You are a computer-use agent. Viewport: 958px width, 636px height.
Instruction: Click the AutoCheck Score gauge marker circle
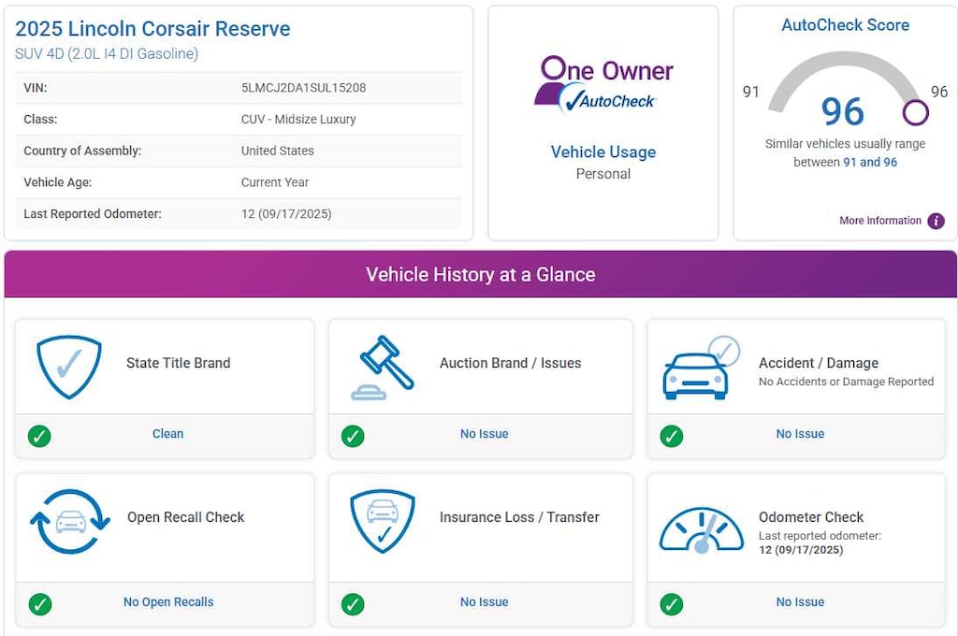(x=915, y=113)
